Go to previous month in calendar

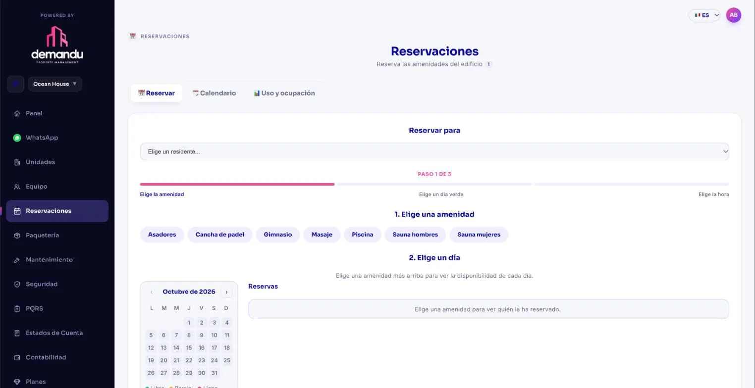[151, 292]
